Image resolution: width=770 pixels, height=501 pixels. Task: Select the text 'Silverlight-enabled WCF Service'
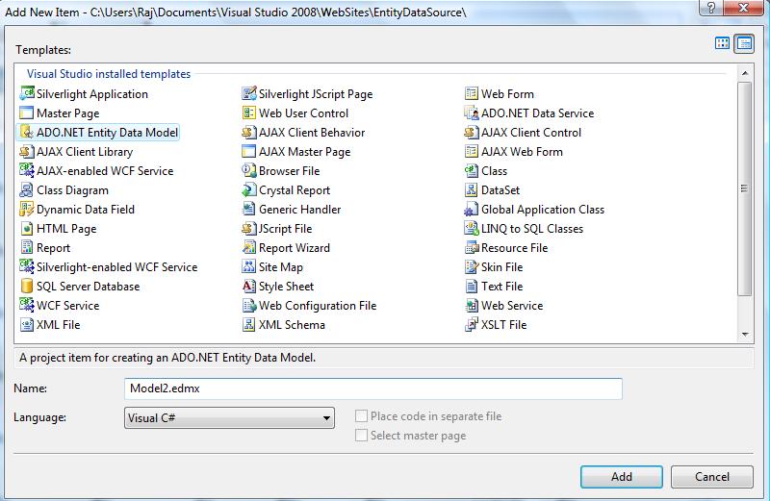(x=116, y=267)
